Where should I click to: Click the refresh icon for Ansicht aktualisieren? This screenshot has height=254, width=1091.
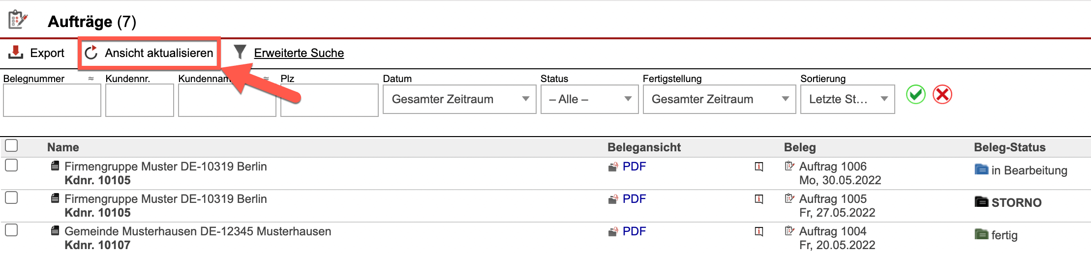(91, 53)
